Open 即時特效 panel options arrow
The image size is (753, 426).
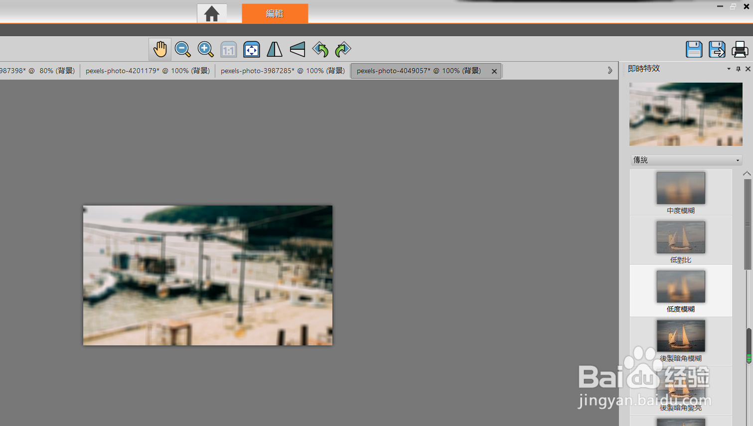(729, 69)
